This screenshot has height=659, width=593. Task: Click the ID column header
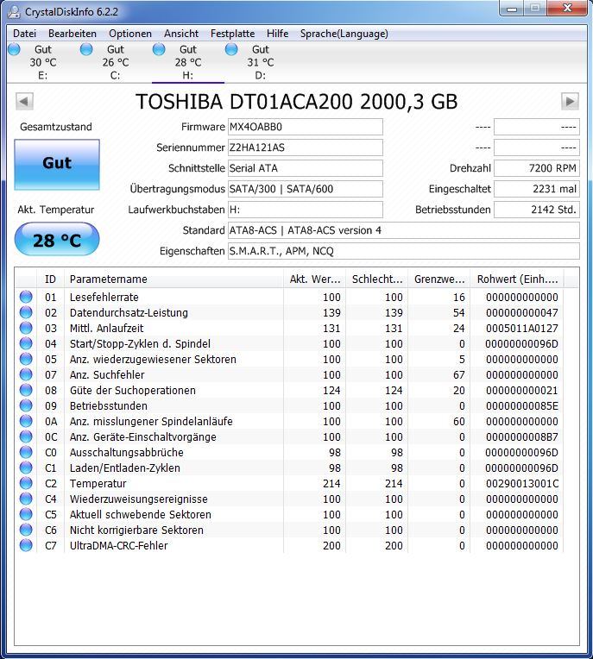(x=50, y=279)
